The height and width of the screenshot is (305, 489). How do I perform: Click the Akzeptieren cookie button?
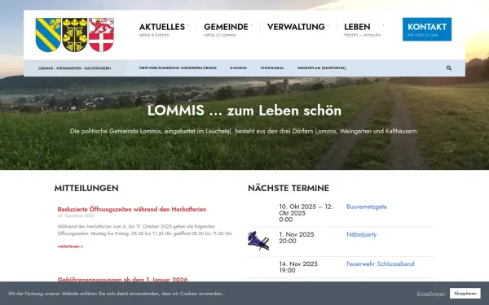coord(465,293)
